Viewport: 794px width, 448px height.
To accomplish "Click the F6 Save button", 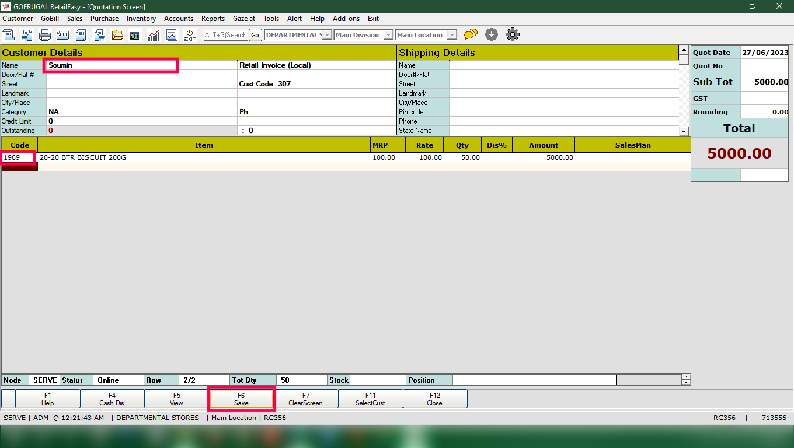I will click(241, 399).
